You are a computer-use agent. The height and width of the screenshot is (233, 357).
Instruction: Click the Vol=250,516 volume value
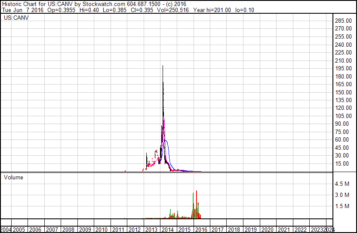click(173, 10)
